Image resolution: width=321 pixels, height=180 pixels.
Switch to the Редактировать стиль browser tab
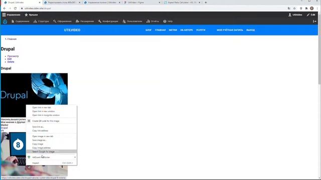(62, 2)
